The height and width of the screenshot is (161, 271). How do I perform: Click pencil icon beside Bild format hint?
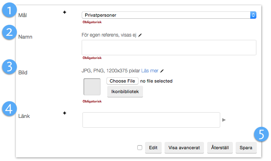click(x=162, y=71)
